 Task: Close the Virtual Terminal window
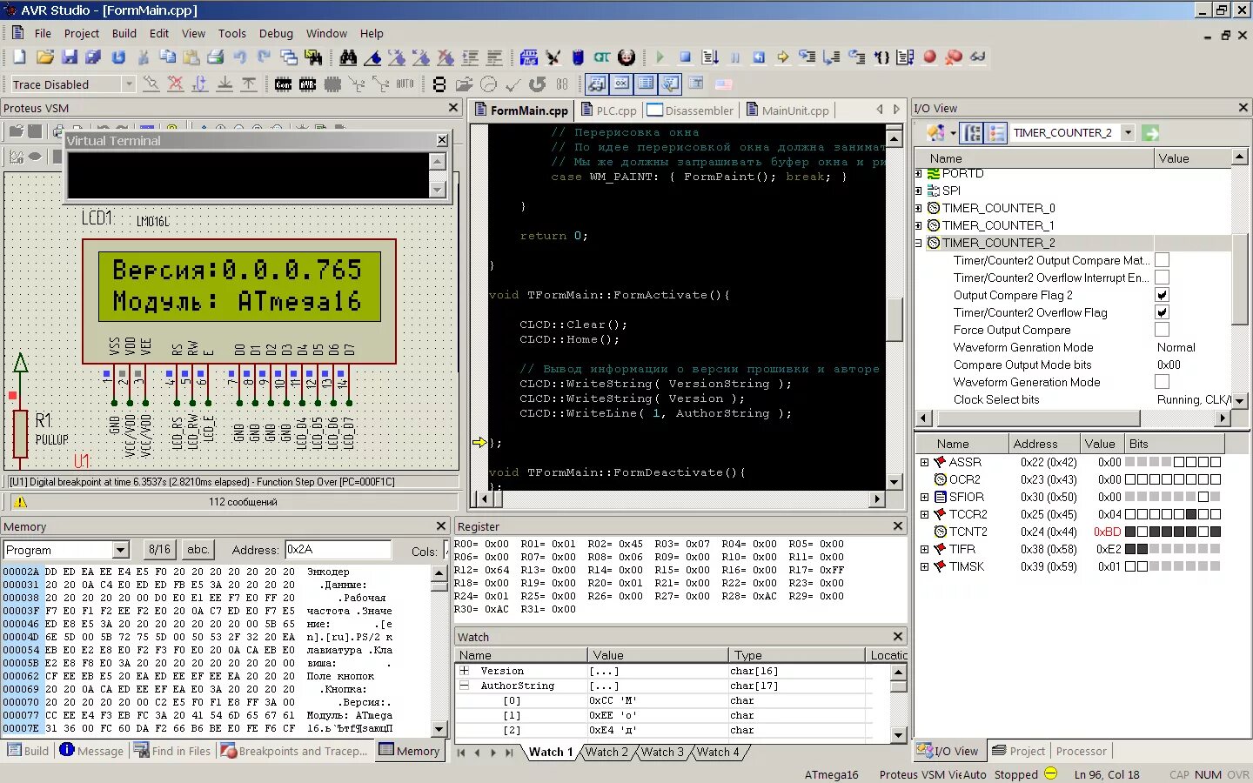coord(442,140)
